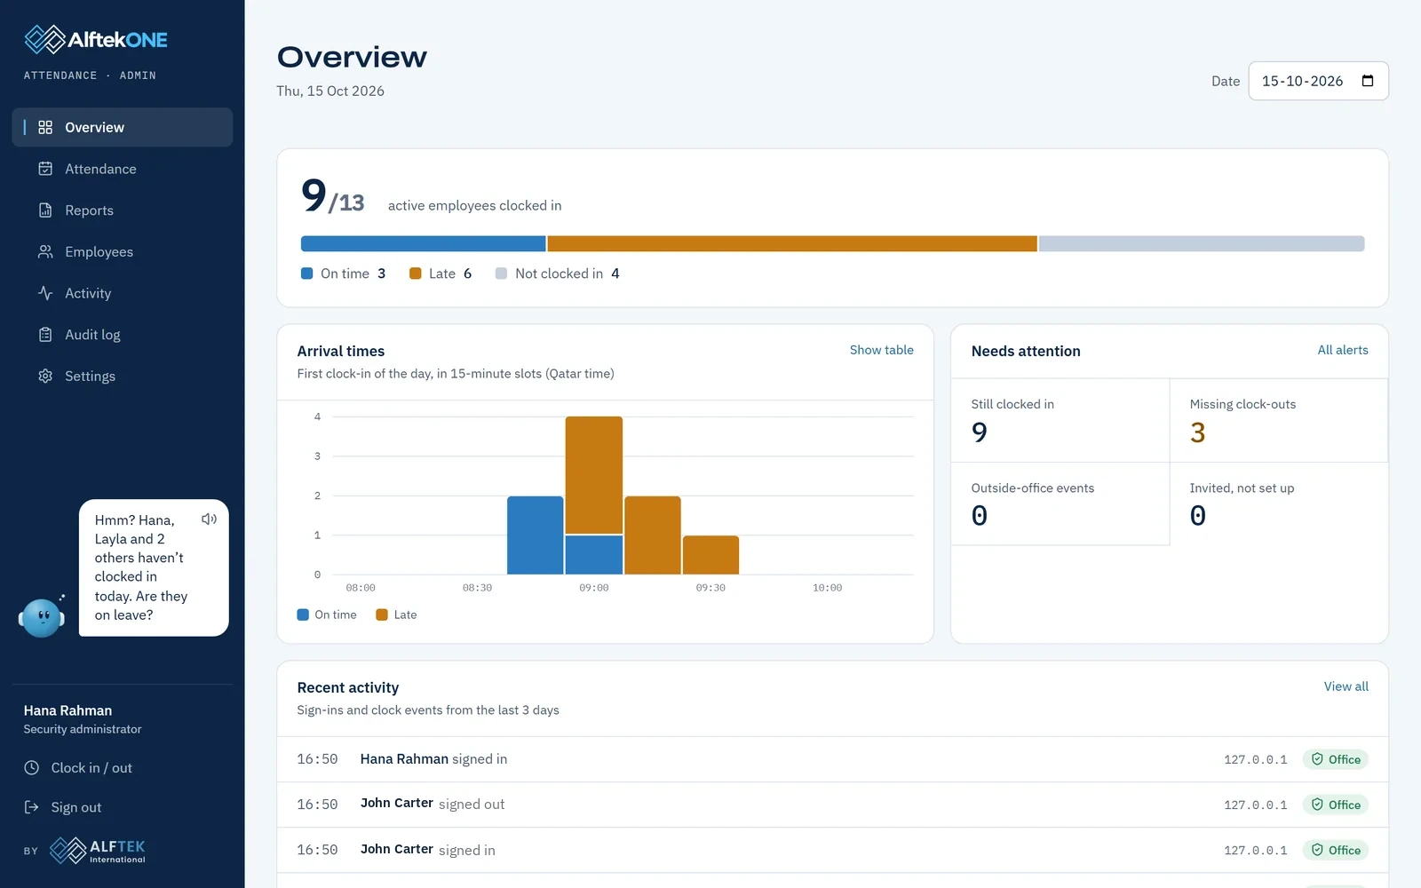Click the Overview grid icon in sidebar
The height and width of the screenshot is (888, 1421).
[45, 127]
